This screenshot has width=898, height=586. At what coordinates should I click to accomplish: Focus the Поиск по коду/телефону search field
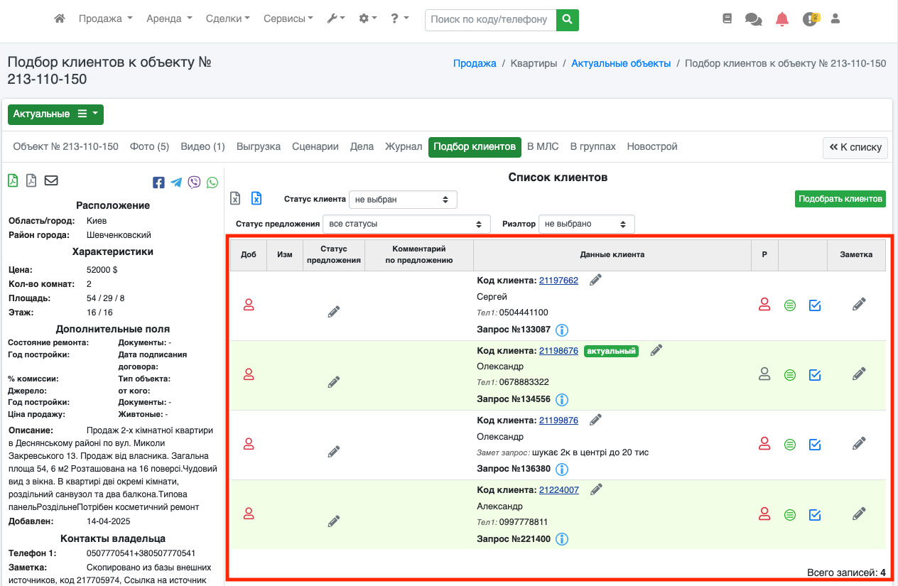point(490,20)
